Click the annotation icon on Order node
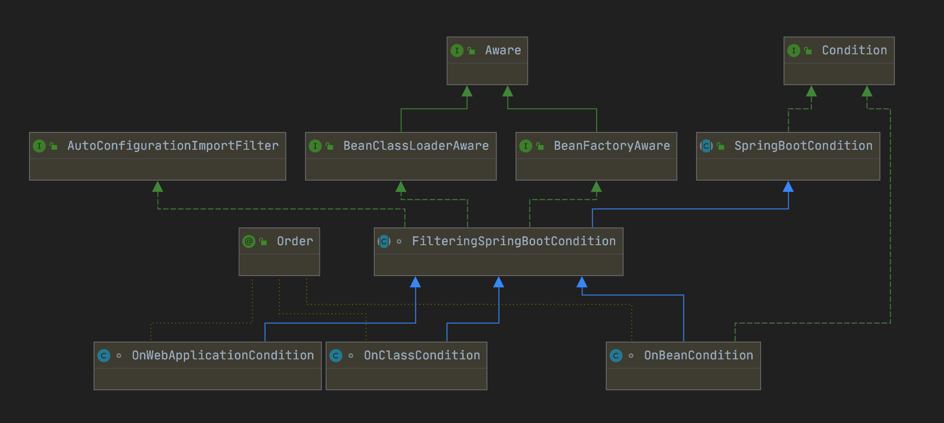Screen dimensions: 944x423 [x=249, y=241]
